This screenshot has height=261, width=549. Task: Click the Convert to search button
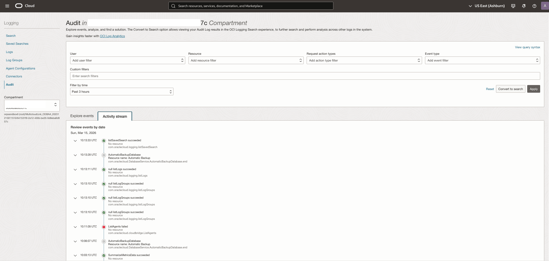(x=511, y=89)
